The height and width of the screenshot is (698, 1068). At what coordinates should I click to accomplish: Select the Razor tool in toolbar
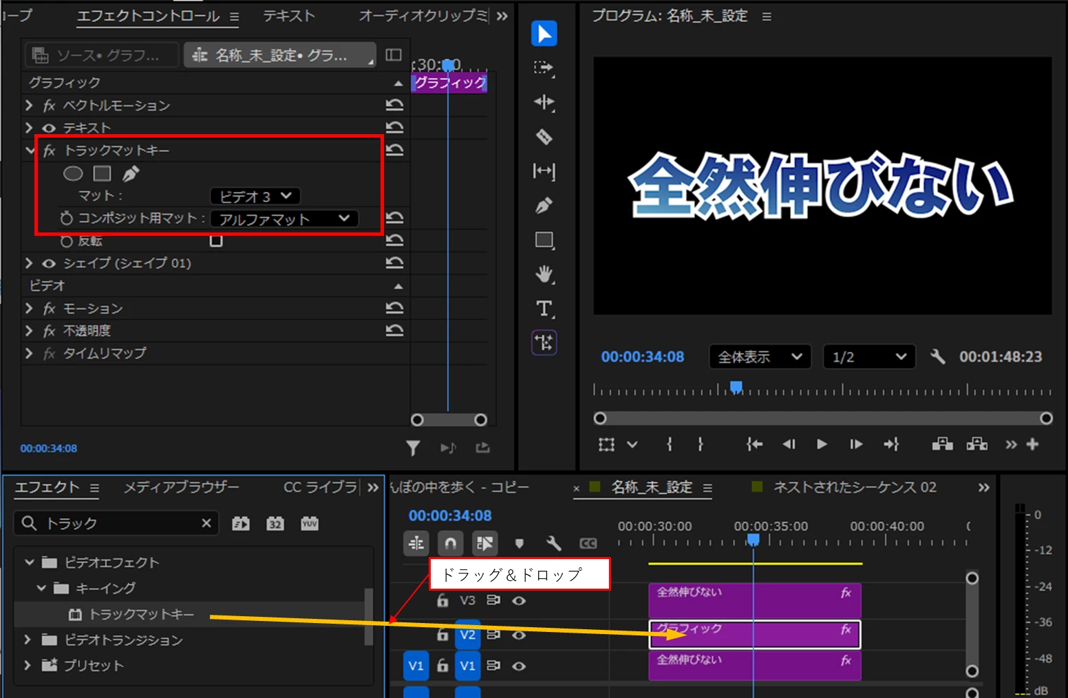pyautogui.click(x=544, y=137)
